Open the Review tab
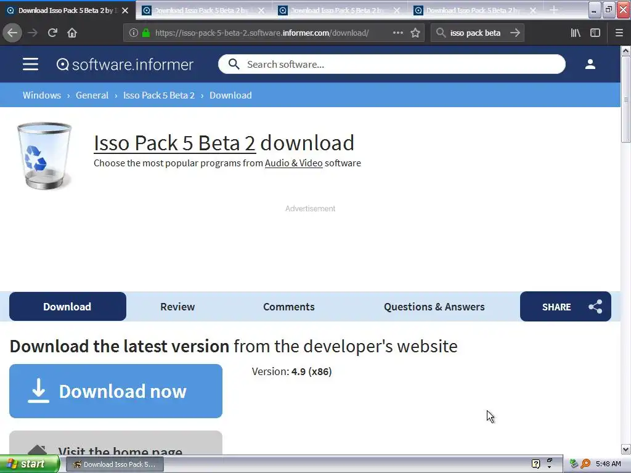Viewport: 631px width, 473px height. pyautogui.click(x=177, y=307)
